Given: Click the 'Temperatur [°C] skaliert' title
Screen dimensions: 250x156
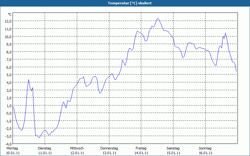Looking at the screenshot, I should (130, 3).
